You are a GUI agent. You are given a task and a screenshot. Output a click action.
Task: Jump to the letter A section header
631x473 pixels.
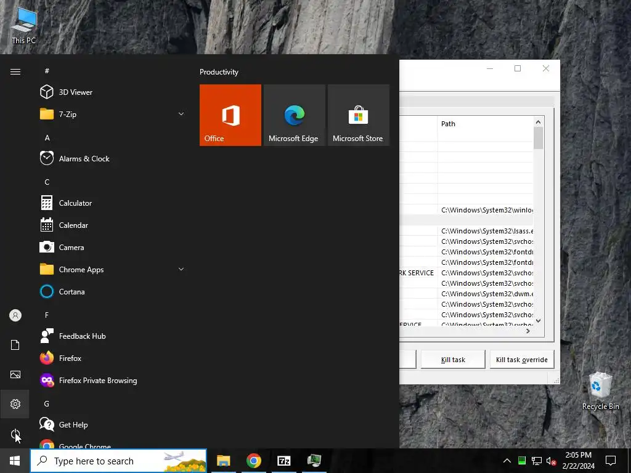pyautogui.click(x=47, y=137)
